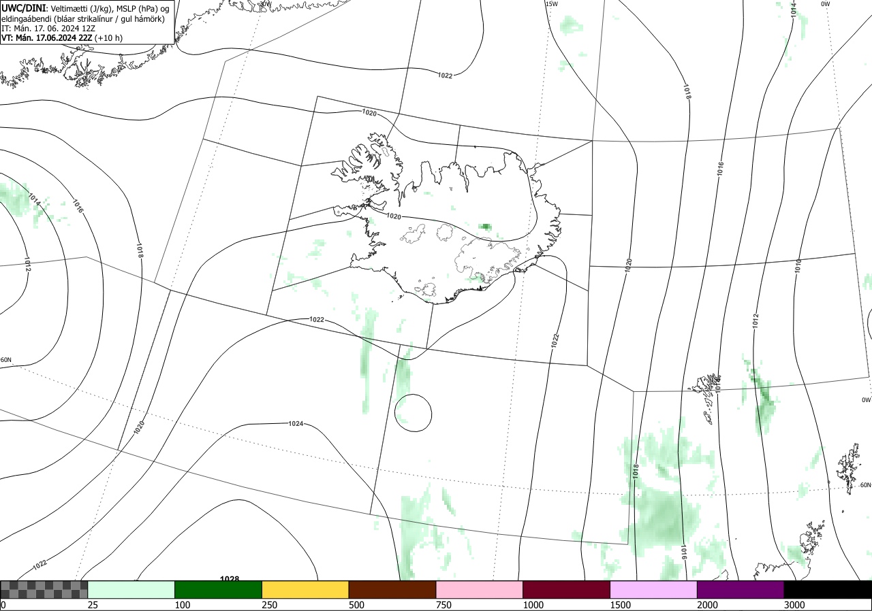Image resolution: width=872 pixels, height=611 pixels.
Task: Click the legend scale value 500
Action: pos(356,605)
